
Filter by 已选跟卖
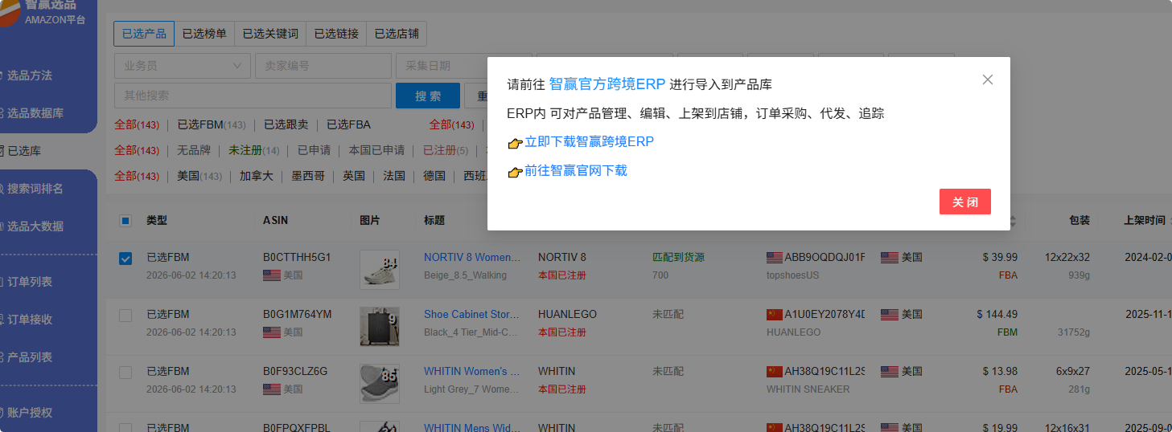click(286, 124)
